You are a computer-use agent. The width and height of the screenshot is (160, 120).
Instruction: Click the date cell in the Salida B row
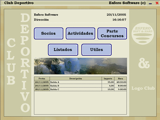(x=42, y=86)
